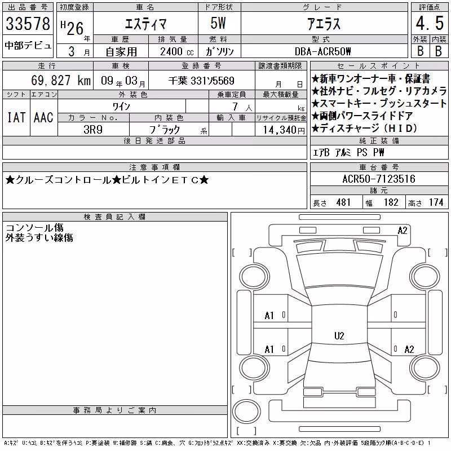This screenshot has width=451, height=451.
Task: Click the U2 dent mark on the roof
Action: point(339,336)
